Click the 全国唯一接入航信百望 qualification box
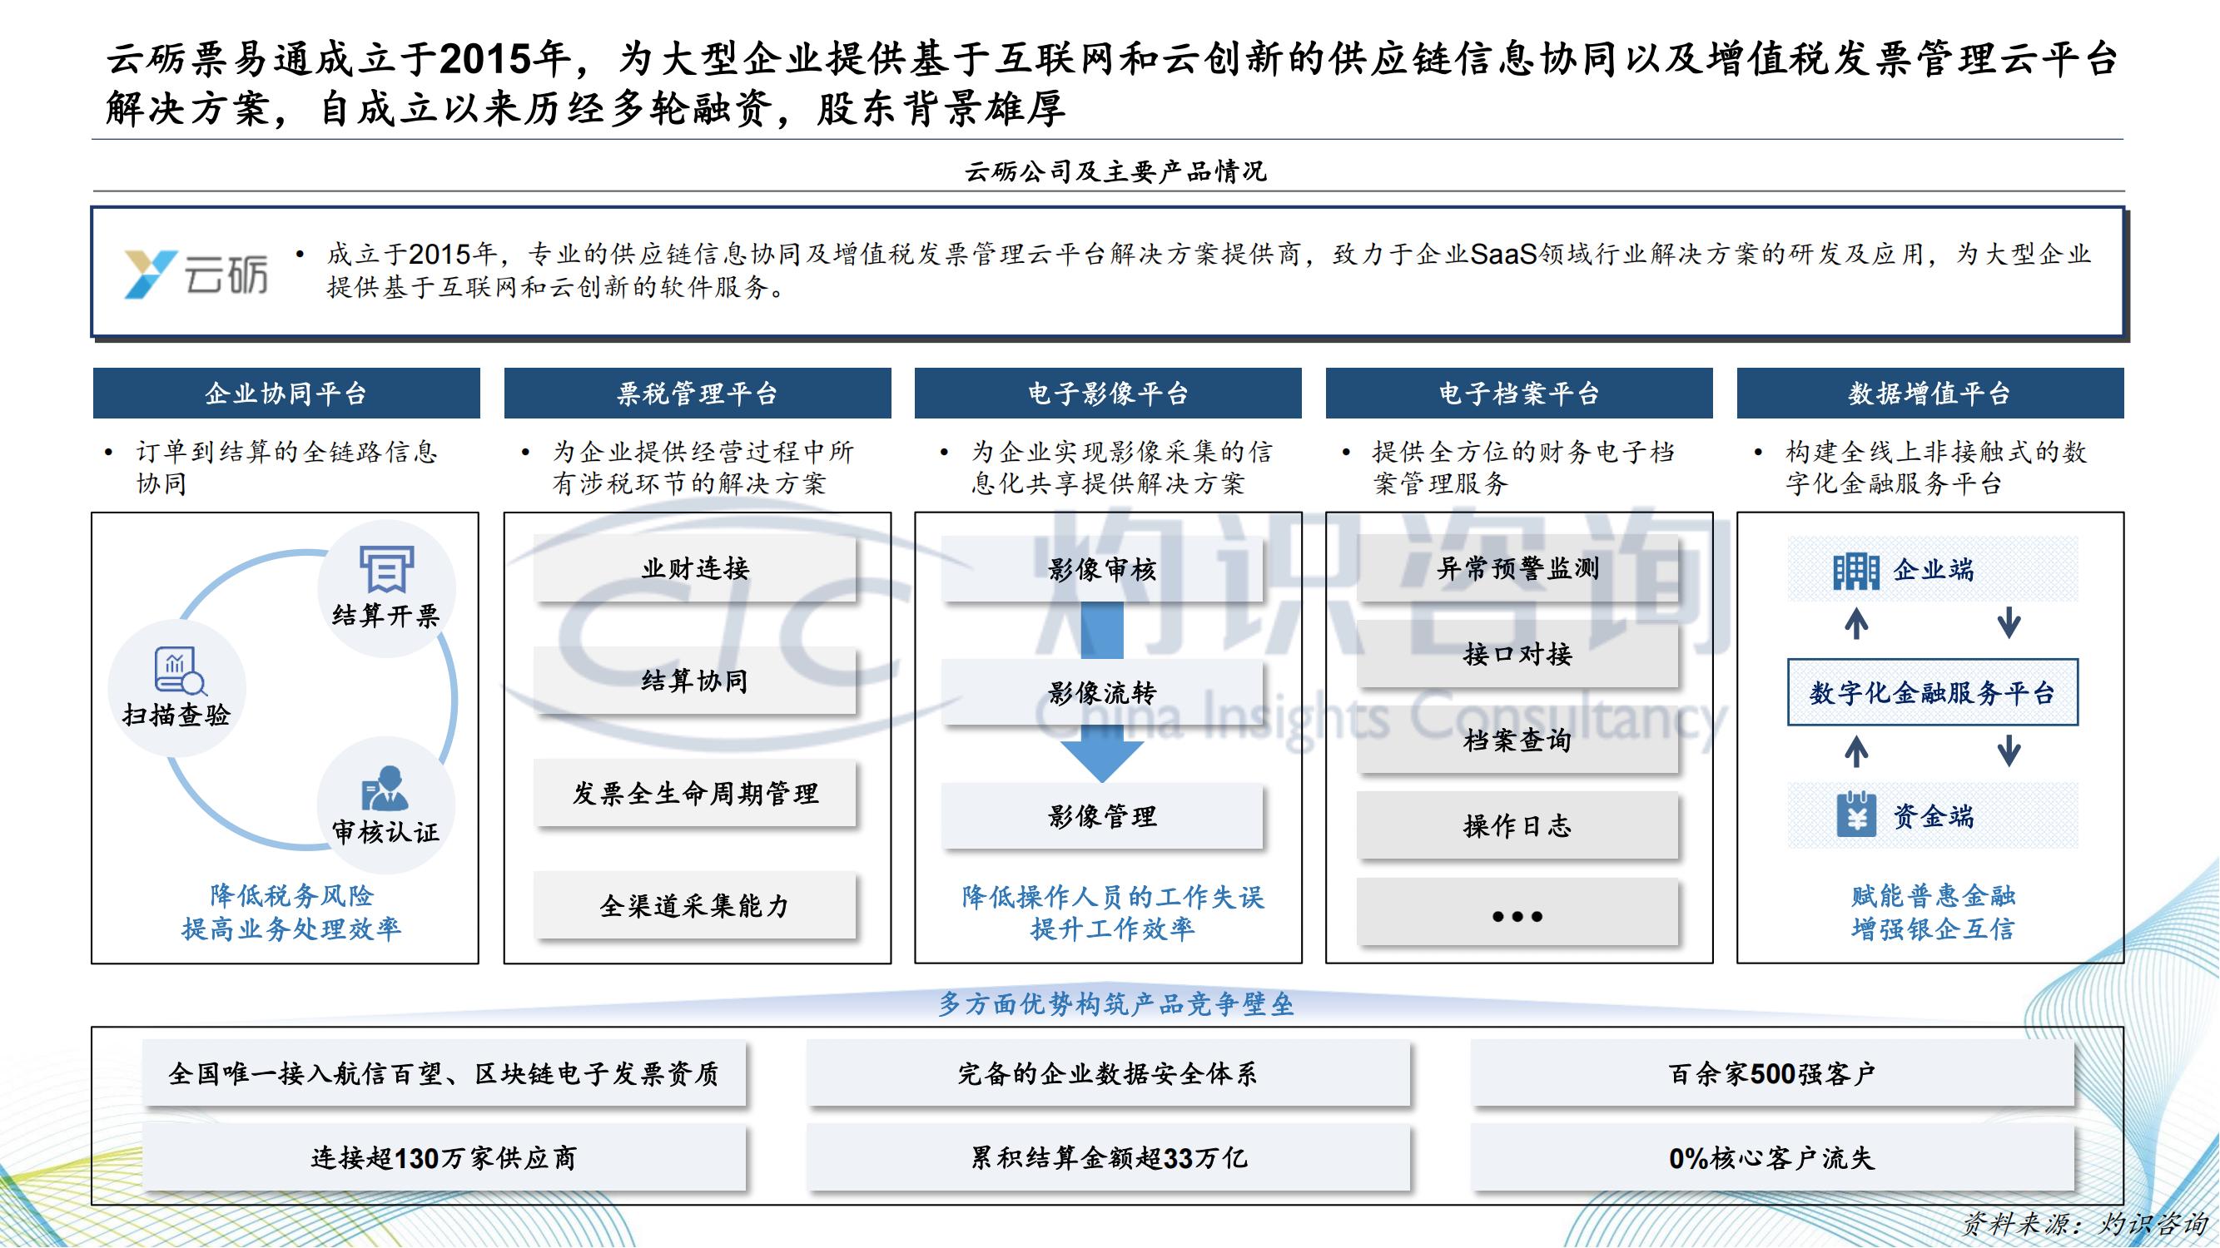 point(444,1074)
